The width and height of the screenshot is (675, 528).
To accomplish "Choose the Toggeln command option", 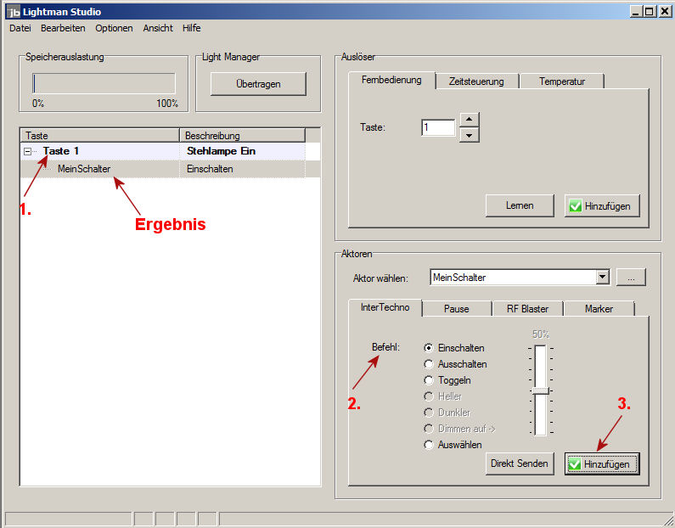I will (429, 380).
